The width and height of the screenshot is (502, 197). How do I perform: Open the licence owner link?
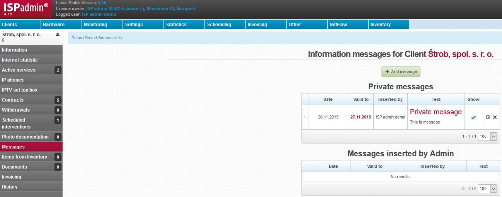click(141, 8)
